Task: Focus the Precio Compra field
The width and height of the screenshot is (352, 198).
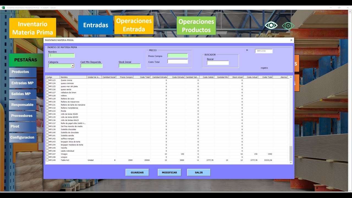Action: tap(178, 56)
